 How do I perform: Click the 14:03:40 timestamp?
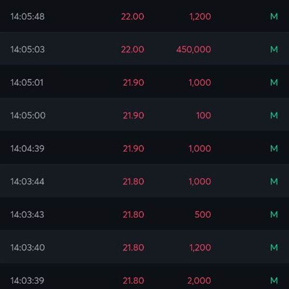point(27,248)
